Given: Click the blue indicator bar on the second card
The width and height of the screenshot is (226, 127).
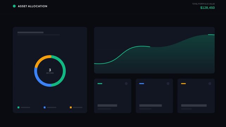Looking at the screenshot, I should pyautogui.click(x=141, y=84).
